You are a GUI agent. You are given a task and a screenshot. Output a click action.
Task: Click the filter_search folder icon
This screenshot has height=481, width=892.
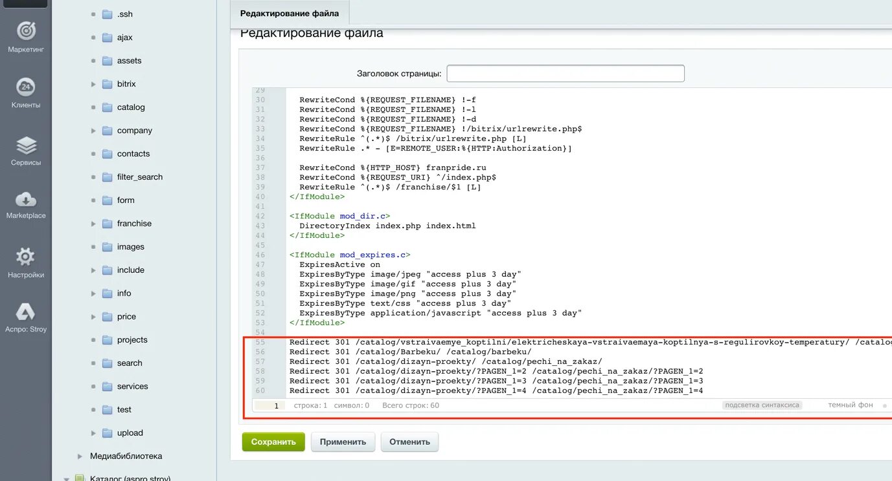(x=108, y=177)
